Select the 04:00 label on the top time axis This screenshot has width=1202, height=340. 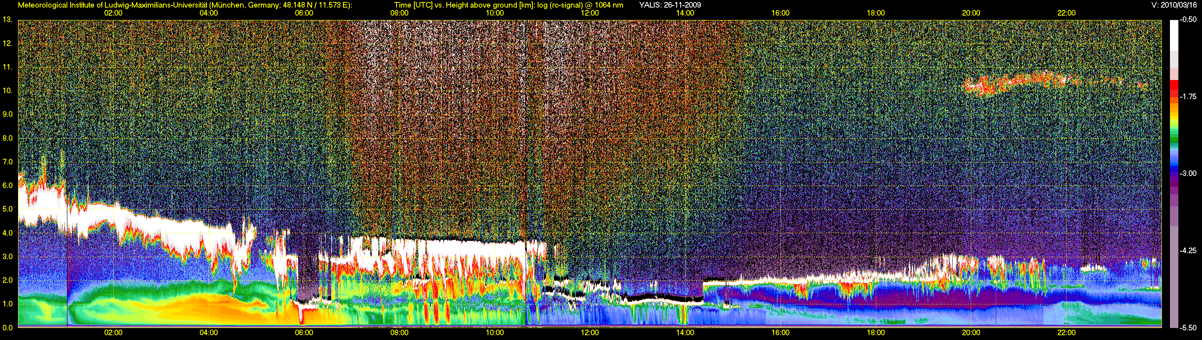209,13
